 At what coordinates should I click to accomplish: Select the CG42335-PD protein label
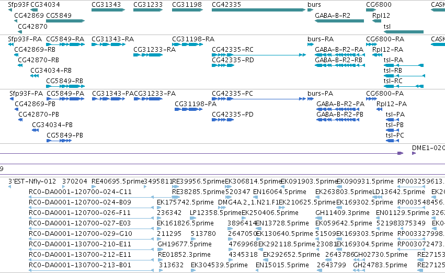click(232, 115)
